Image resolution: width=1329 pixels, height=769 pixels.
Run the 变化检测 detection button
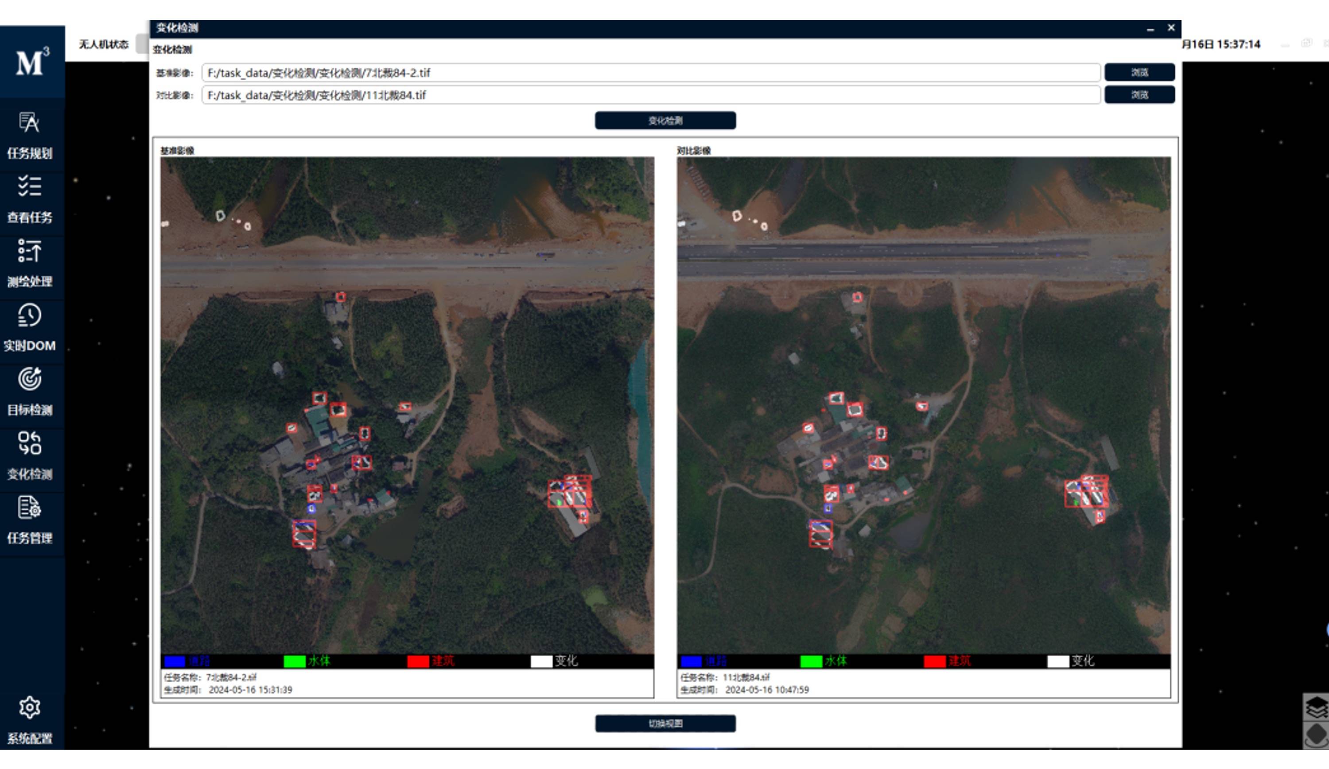(x=665, y=121)
